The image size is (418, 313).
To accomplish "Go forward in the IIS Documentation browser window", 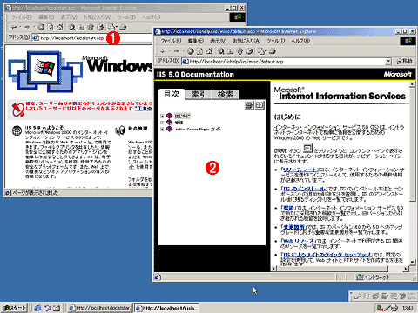I will tap(176, 51).
